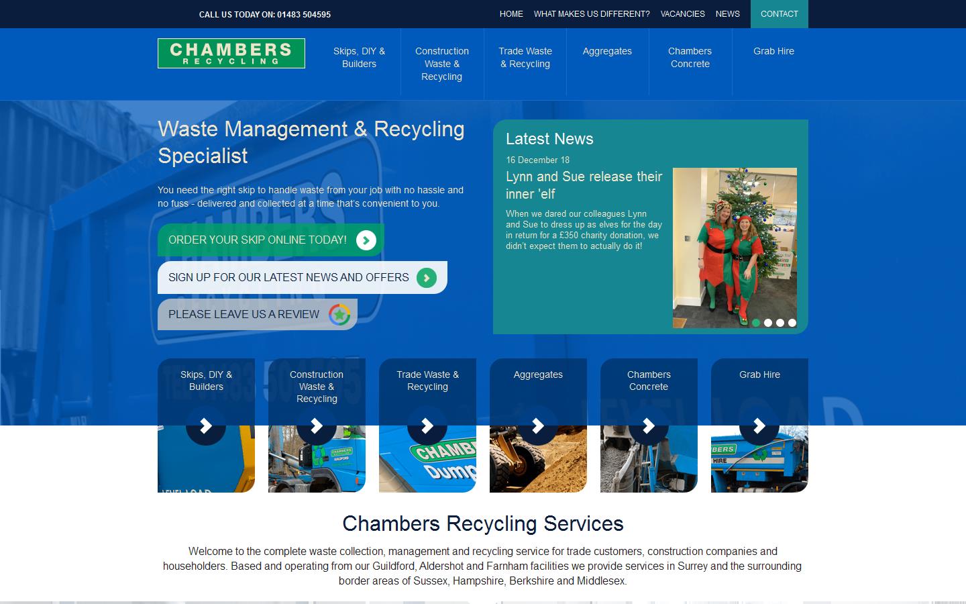Select the arrow icon on Skips, DIY & Builders tile
This screenshot has width=966, height=604.
206,425
